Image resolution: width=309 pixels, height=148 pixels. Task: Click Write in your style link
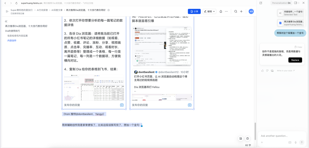(x=286, y=70)
